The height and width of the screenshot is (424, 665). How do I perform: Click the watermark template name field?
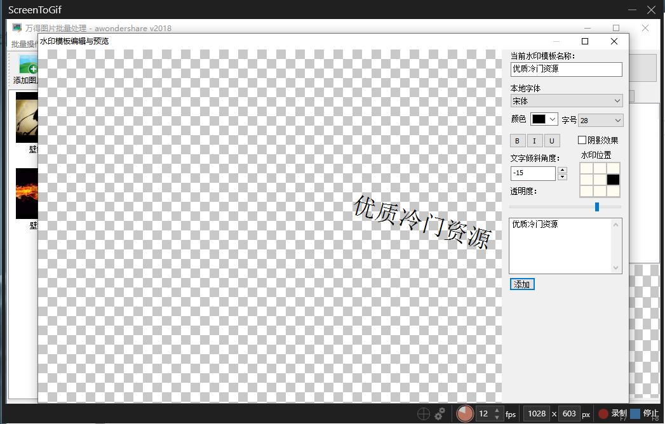tap(566, 69)
